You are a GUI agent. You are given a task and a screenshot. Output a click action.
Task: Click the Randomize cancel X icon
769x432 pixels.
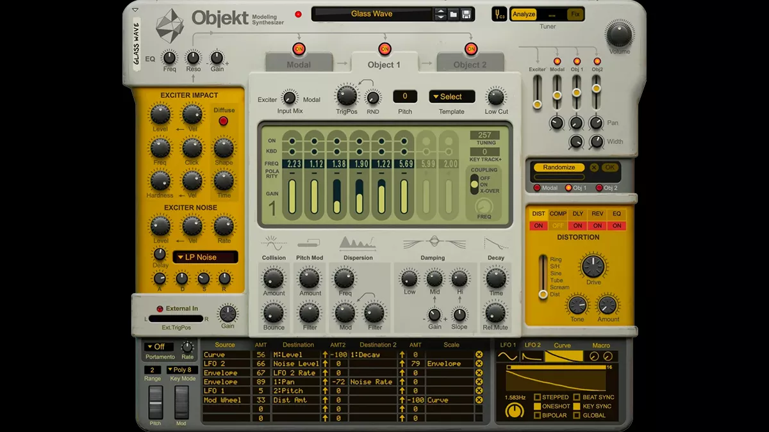594,167
